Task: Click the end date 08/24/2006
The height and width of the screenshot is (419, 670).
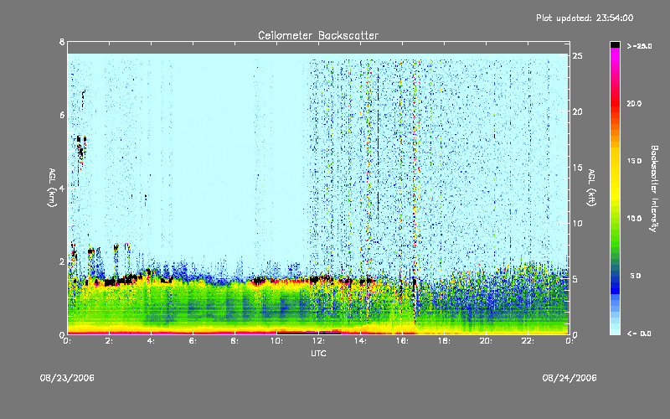Action: point(569,378)
